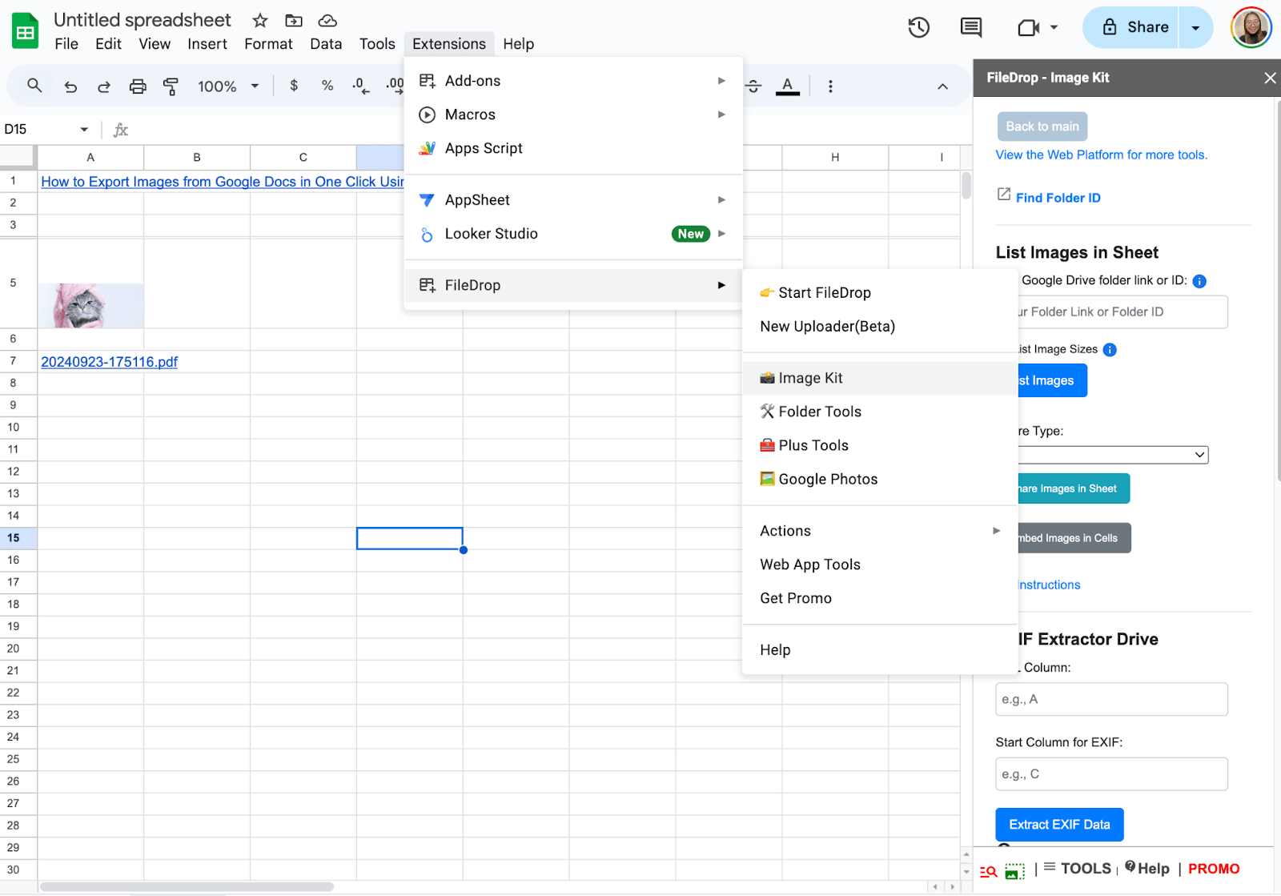The width and height of the screenshot is (1281, 896).
Task: Format the cell as percent
Action: (327, 86)
